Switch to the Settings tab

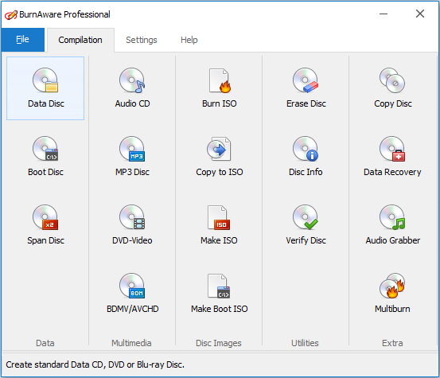click(x=142, y=40)
